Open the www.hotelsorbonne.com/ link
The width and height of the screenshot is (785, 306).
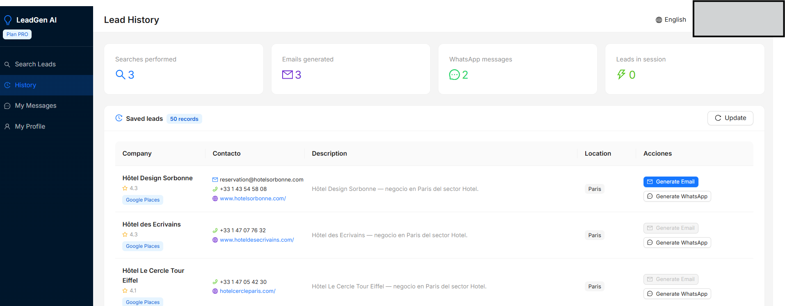click(x=253, y=199)
